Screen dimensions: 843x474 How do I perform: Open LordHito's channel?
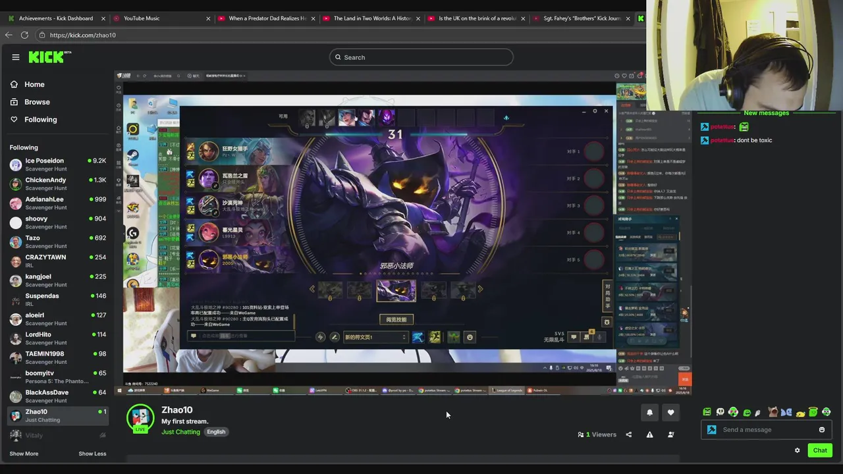[x=58, y=338]
